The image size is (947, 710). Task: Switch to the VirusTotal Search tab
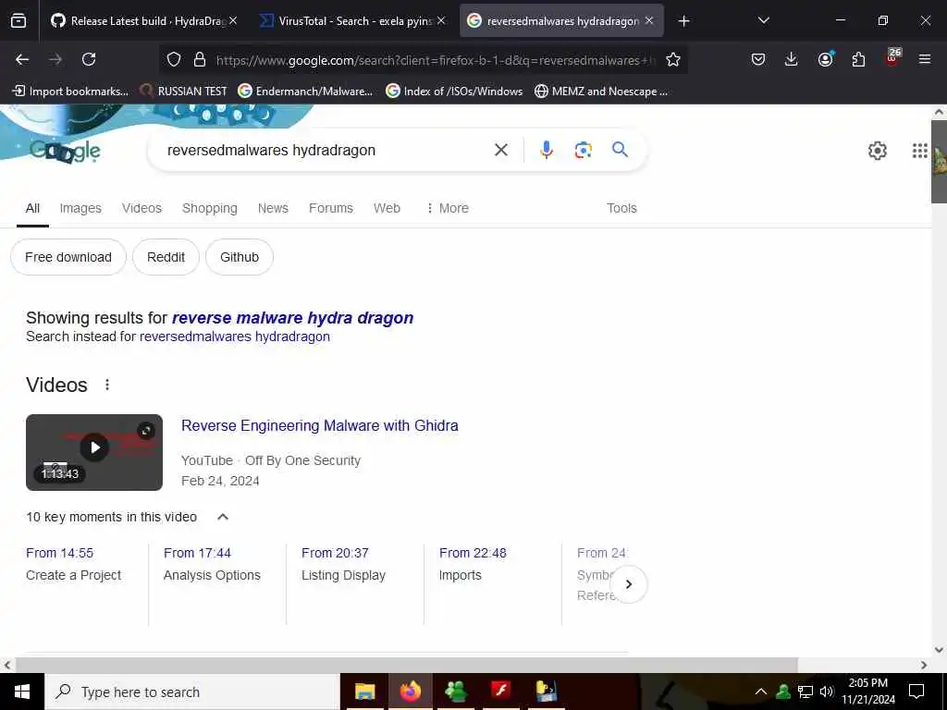click(352, 21)
